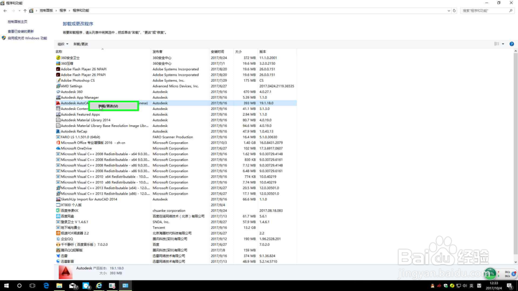Navigate to the 程序 breadcrumb
The height and width of the screenshot is (291, 518).
pyautogui.click(x=63, y=10)
